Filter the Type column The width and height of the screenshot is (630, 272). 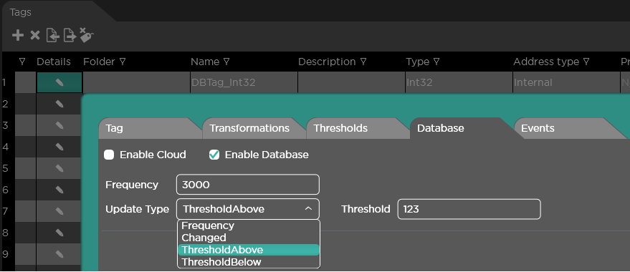(436, 62)
